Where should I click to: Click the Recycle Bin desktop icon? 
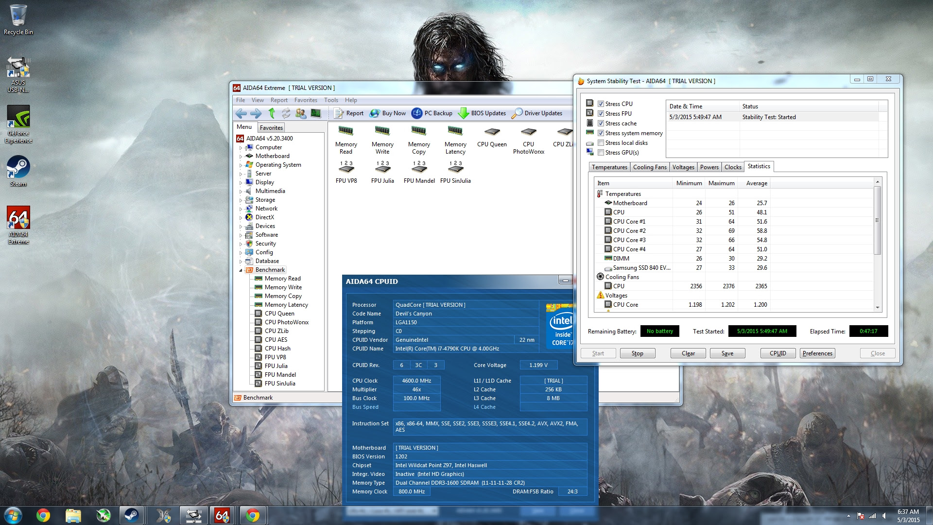(18, 19)
